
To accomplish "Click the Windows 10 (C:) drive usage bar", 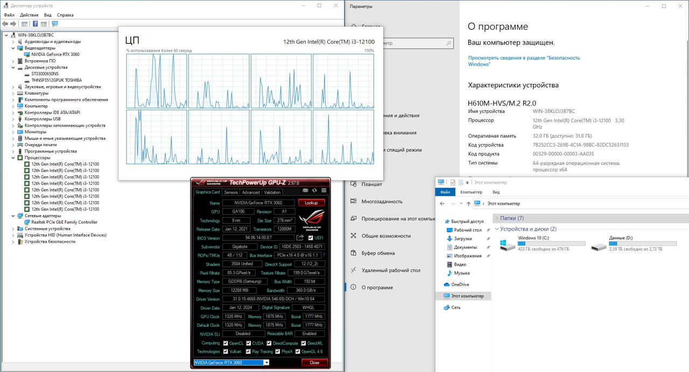I will [551, 243].
